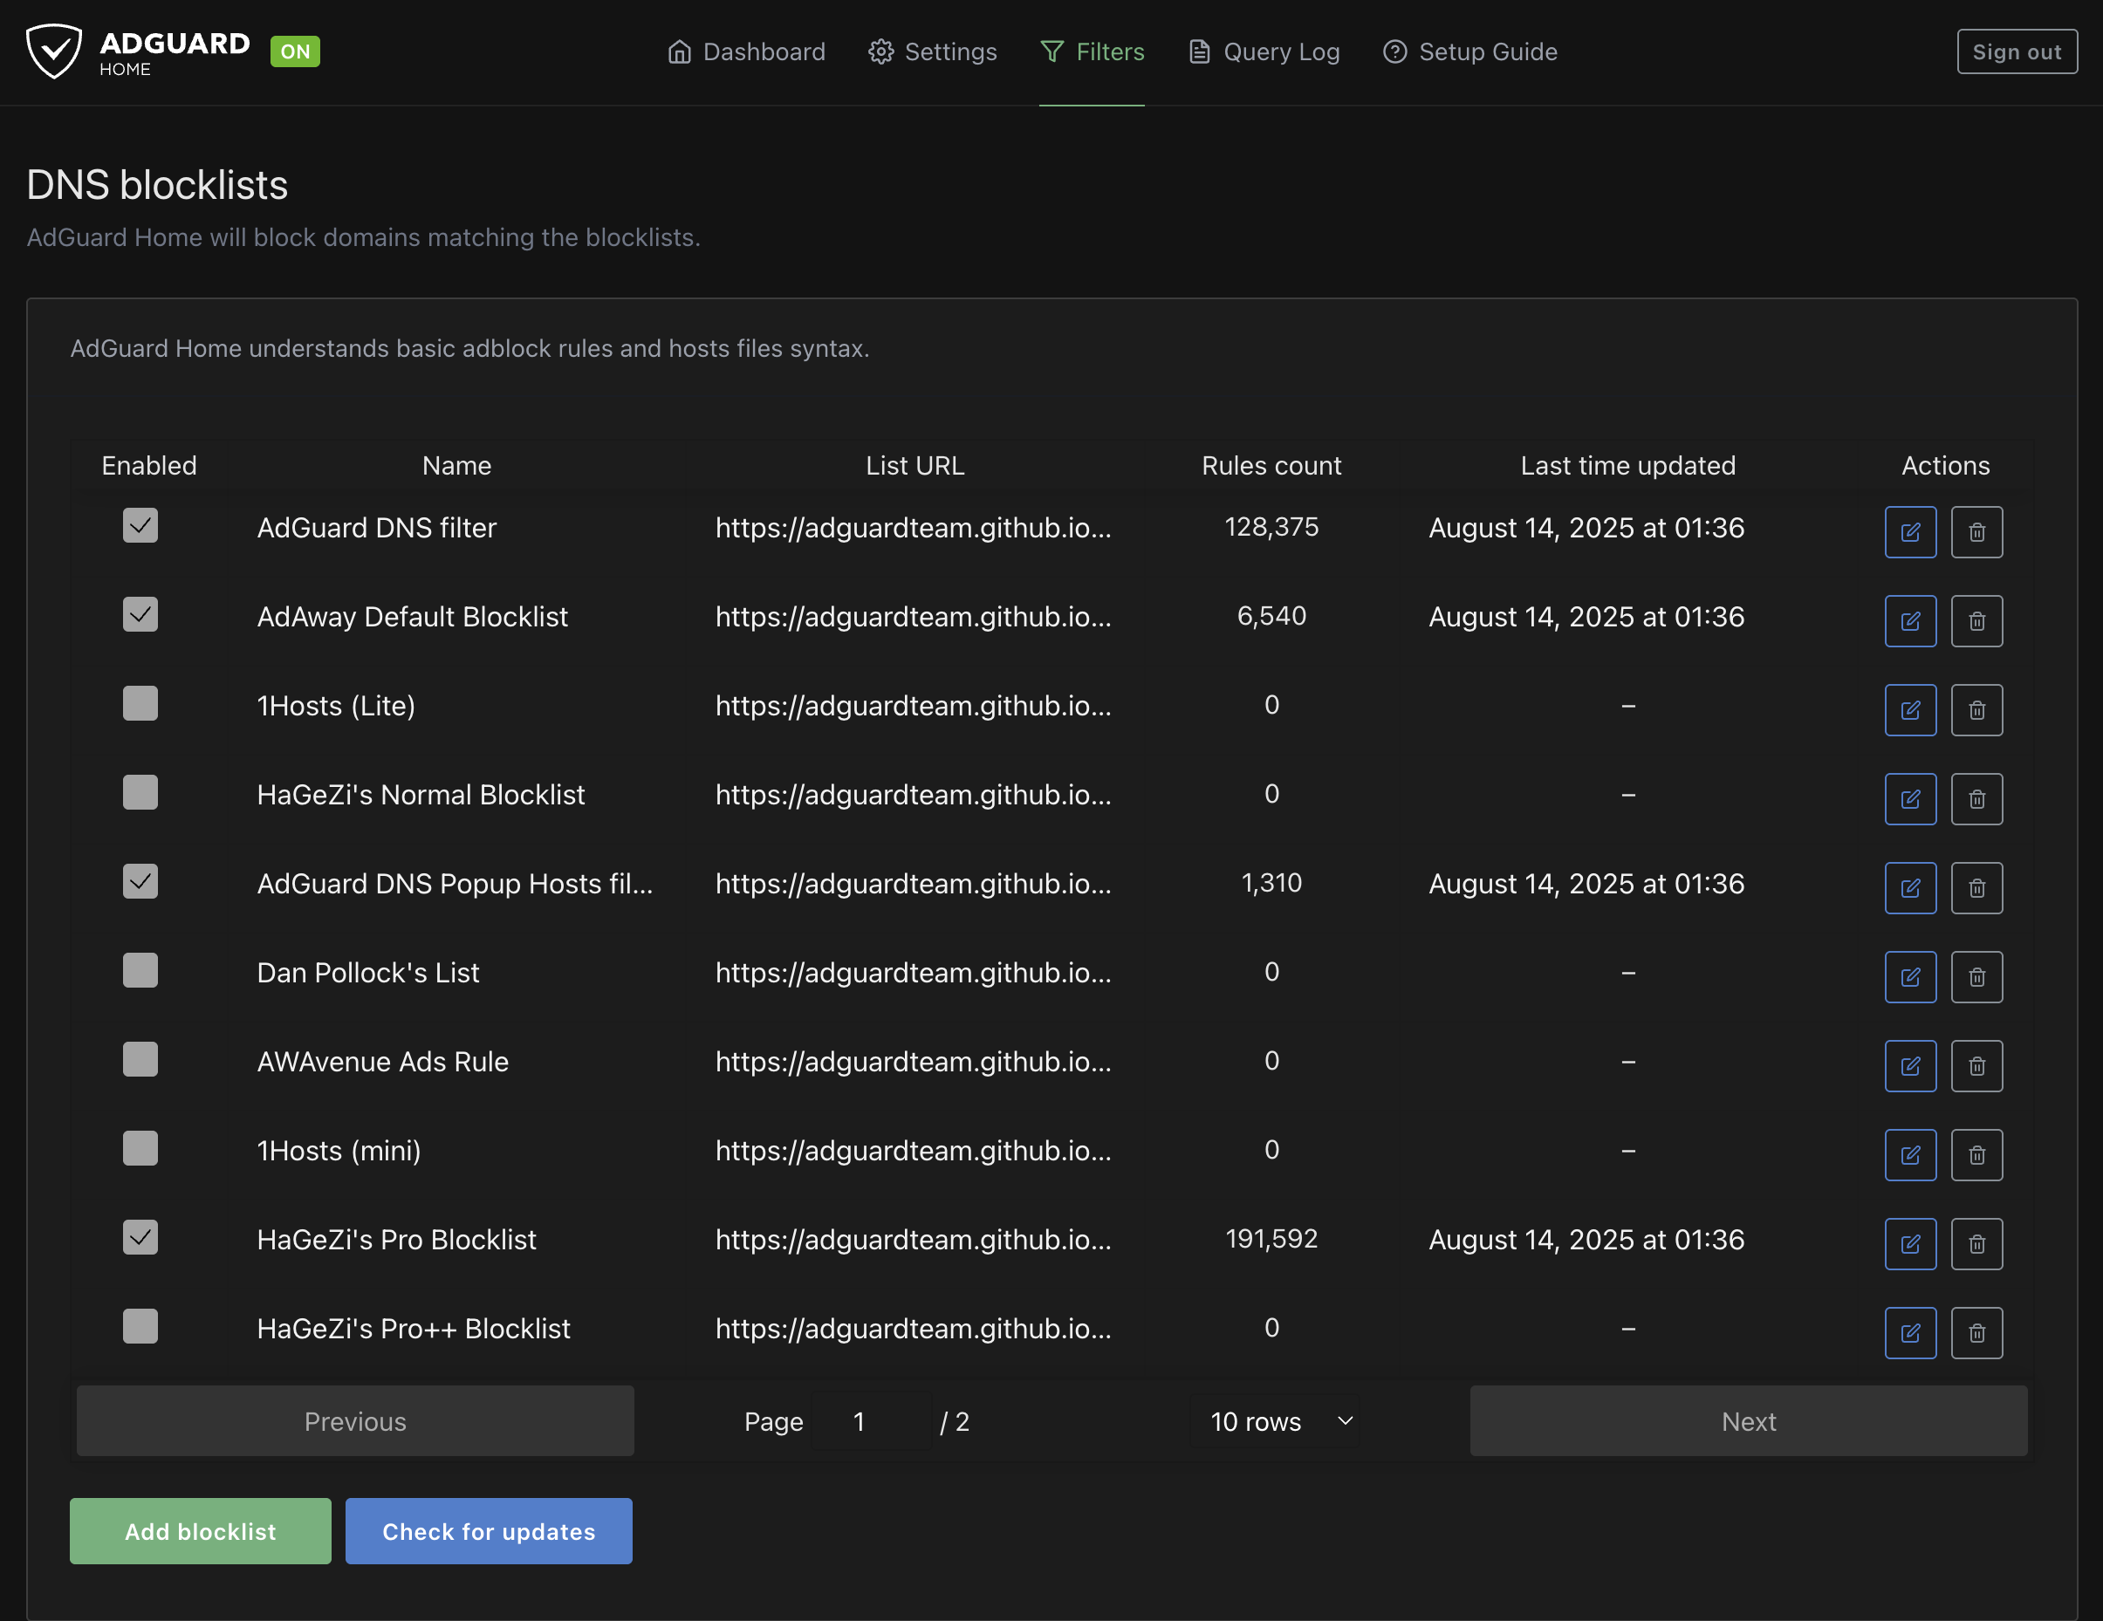
Task: Go to the Query Log tab
Action: point(1264,52)
